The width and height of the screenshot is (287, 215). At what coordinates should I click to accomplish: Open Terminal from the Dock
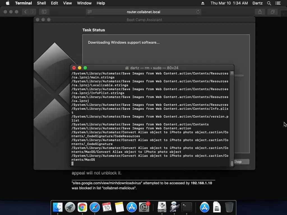tap(186, 207)
